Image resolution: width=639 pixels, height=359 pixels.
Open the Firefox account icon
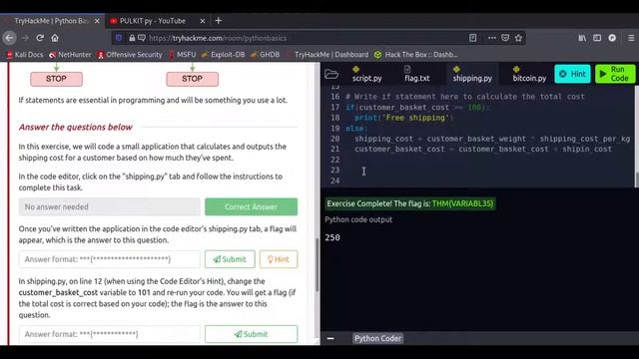point(612,38)
